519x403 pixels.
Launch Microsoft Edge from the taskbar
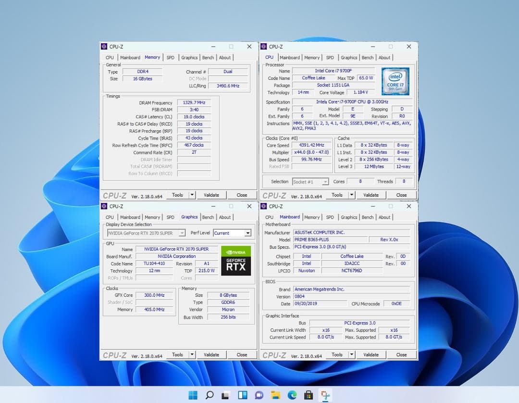pos(292,395)
